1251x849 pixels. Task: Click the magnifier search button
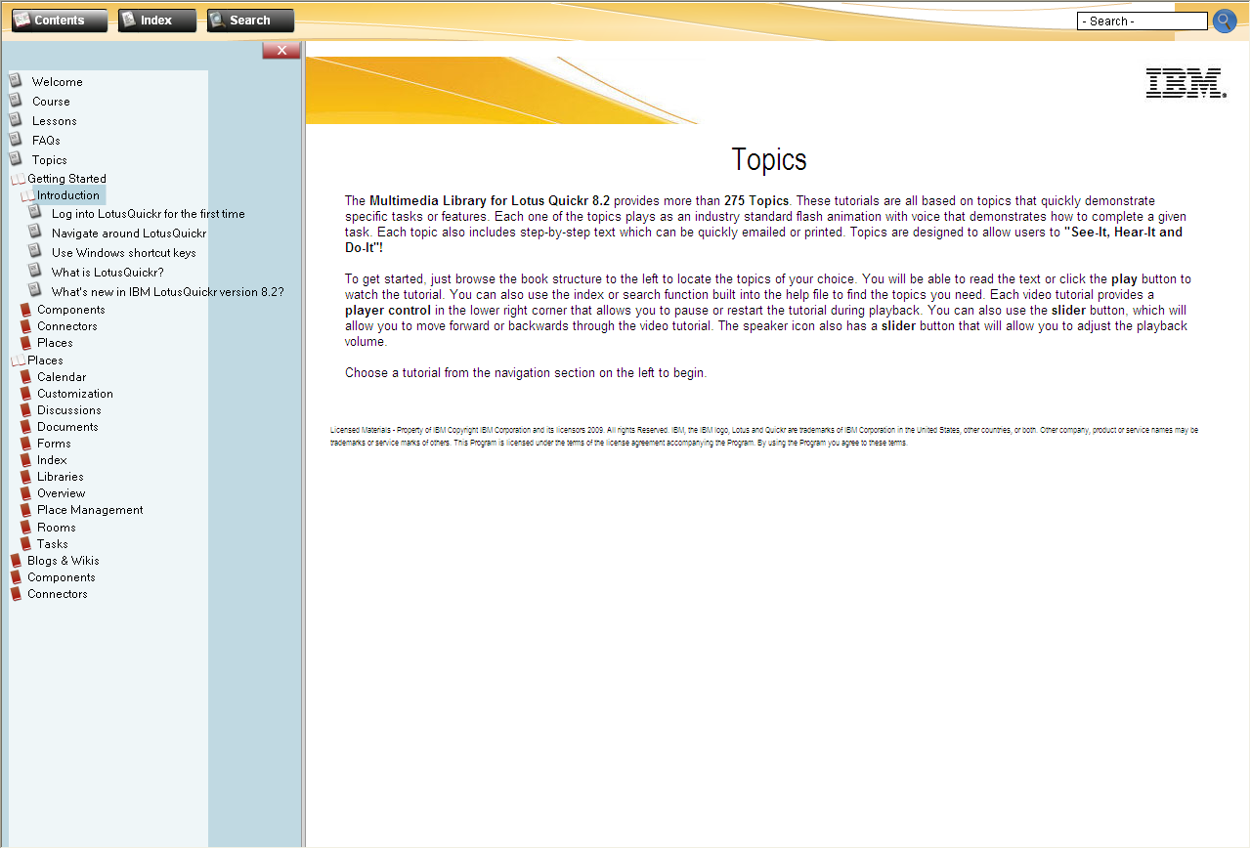(x=1225, y=21)
